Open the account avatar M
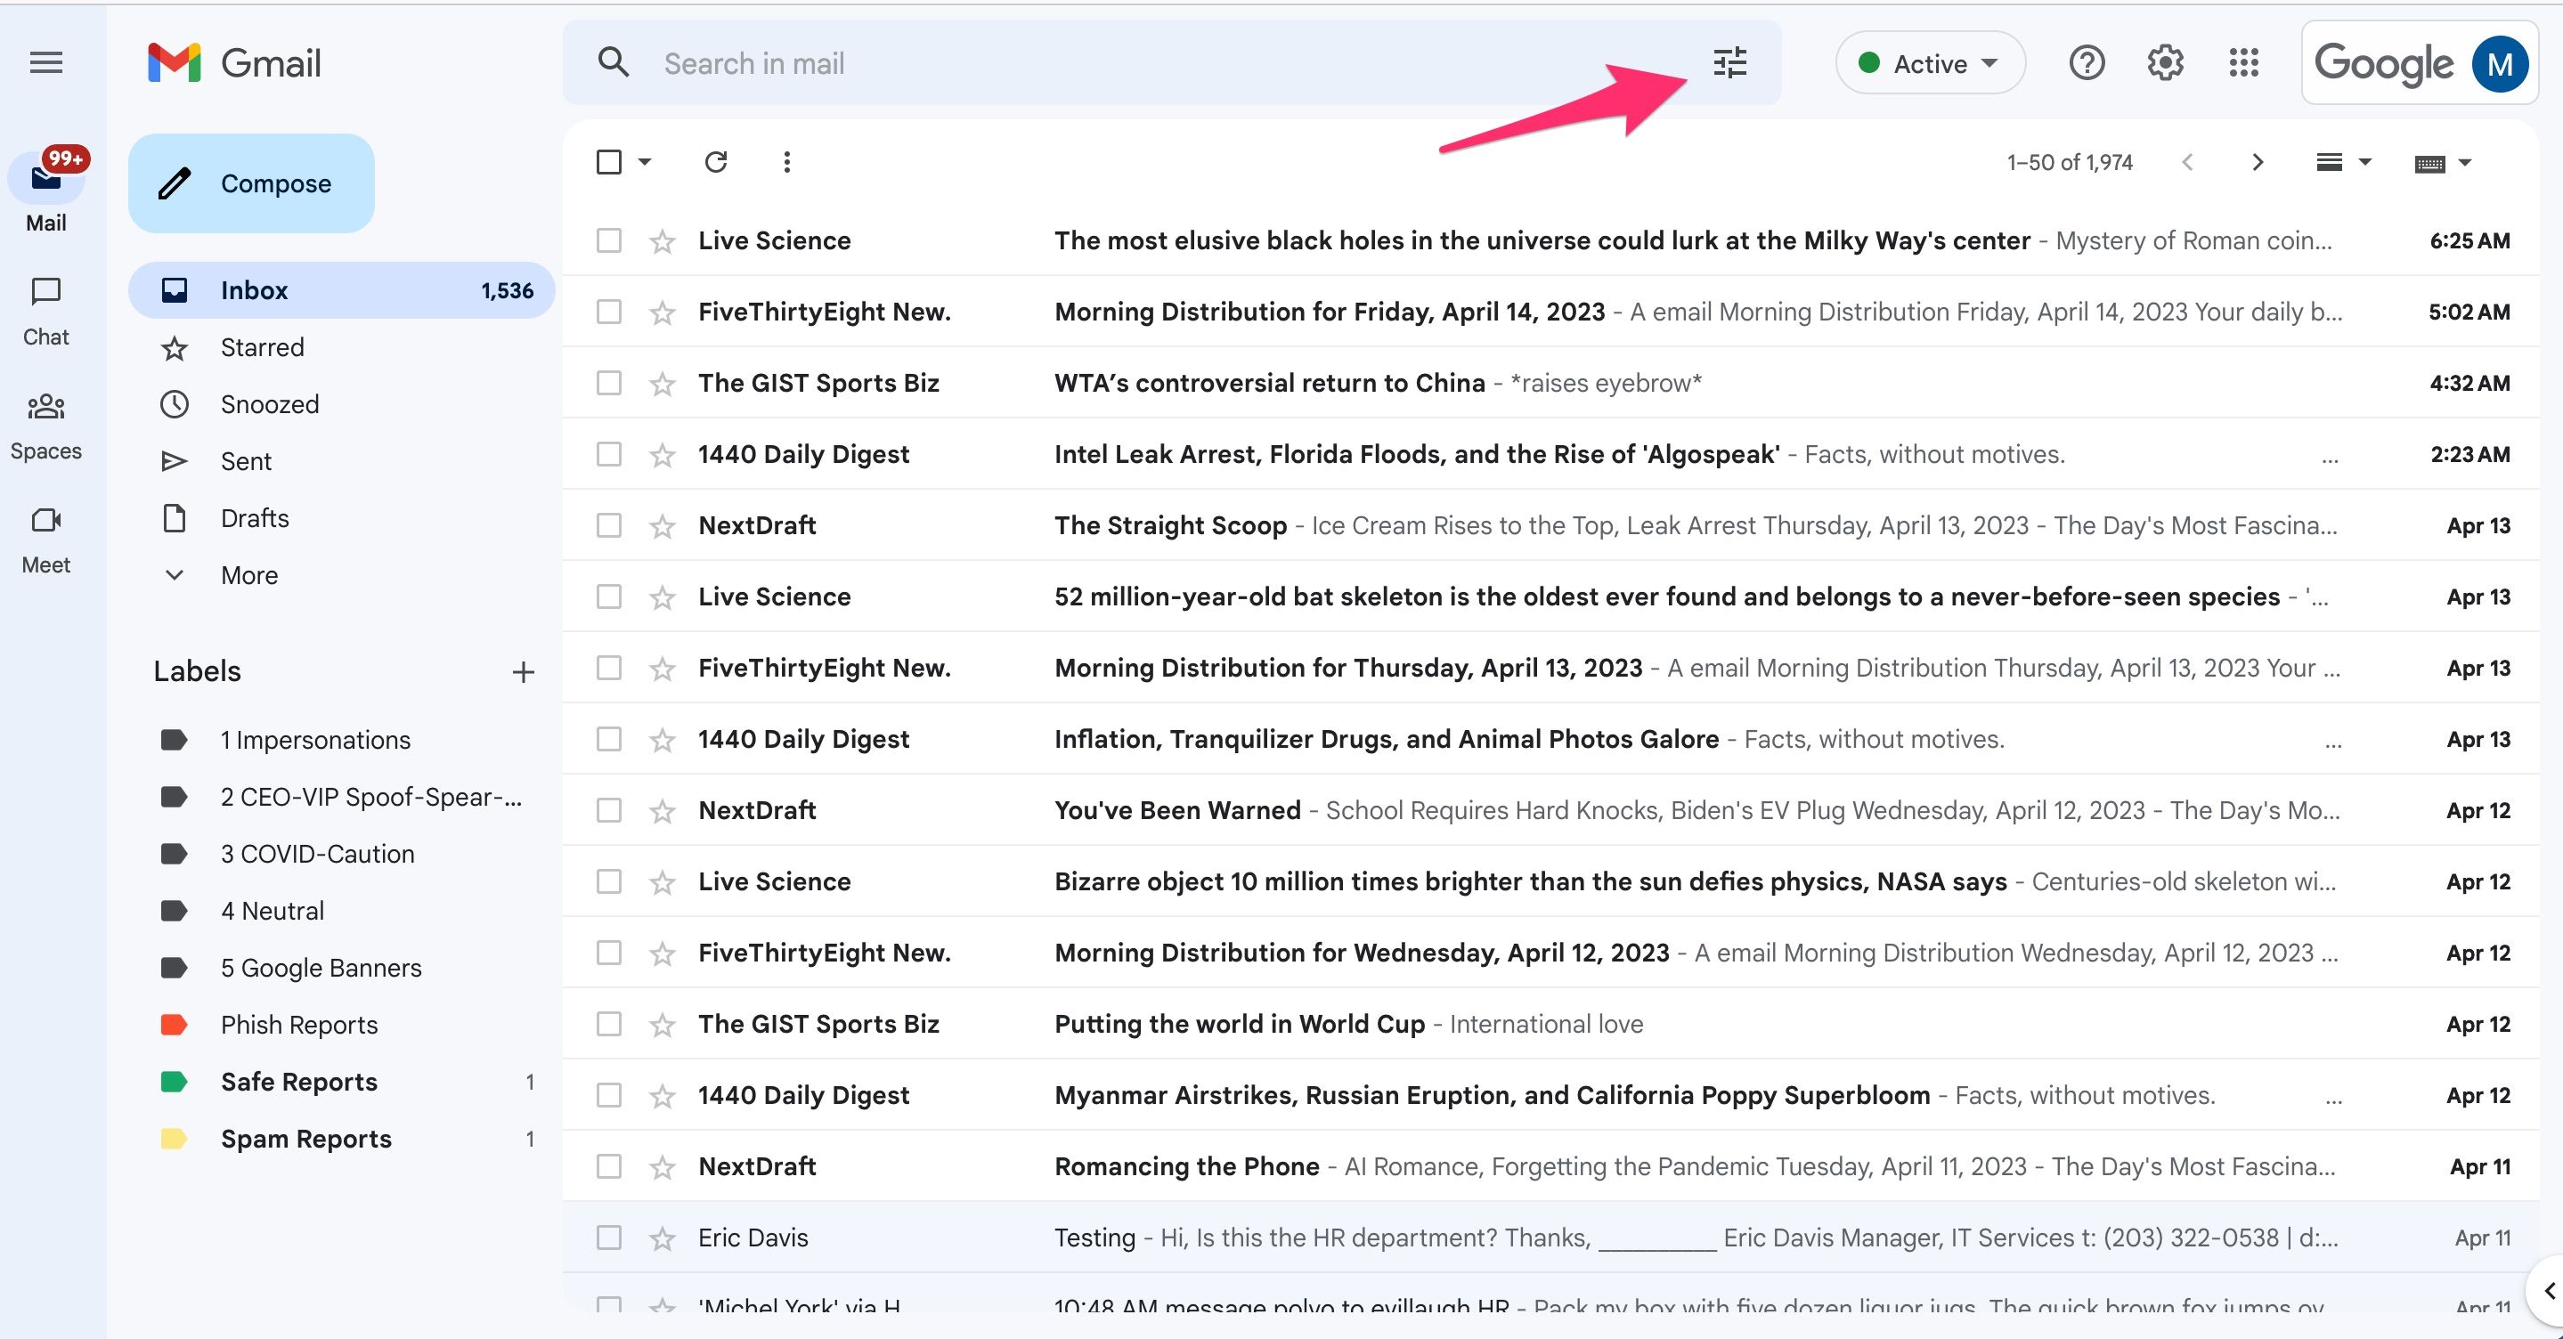The image size is (2563, 1339). tap(2499, 64)
